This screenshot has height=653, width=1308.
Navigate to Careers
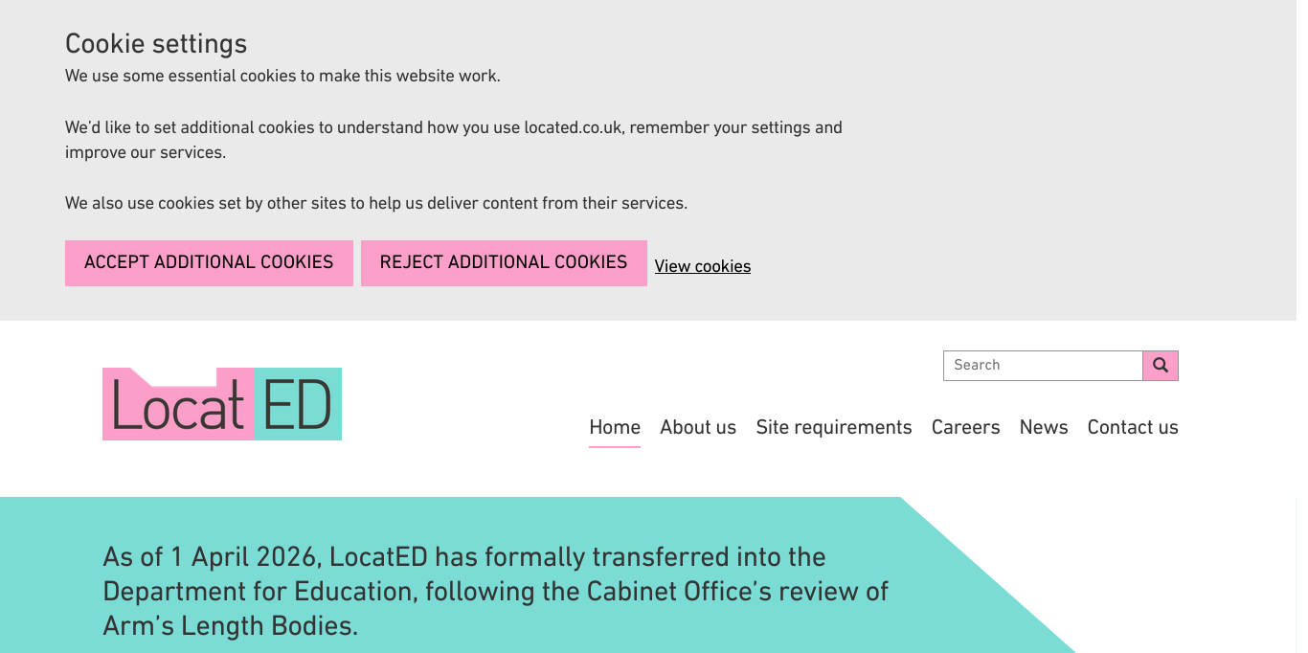(965, 427)
